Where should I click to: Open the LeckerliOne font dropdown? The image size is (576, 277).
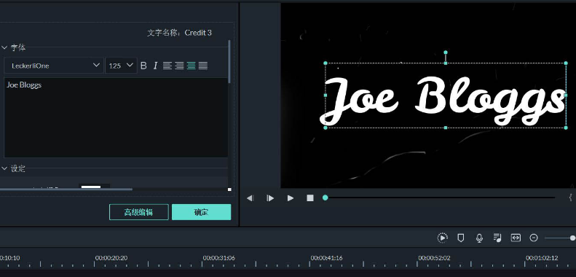click(54, 66)
